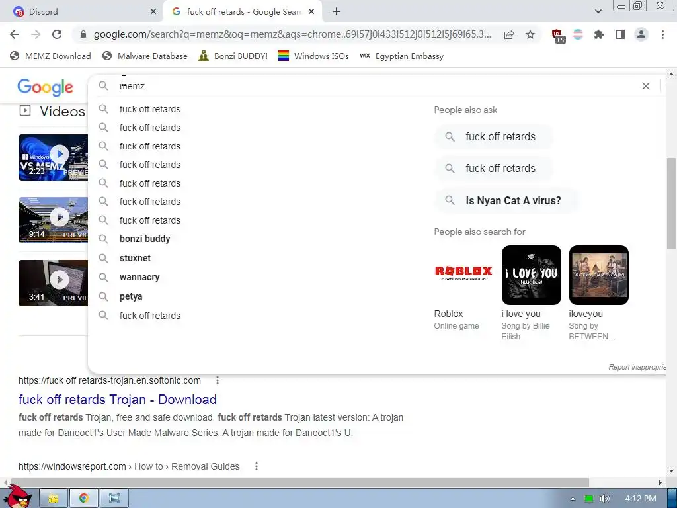This screenshot has width=677, height=508.
Task: Open the uBlock extension showing 15
Action: click(558, 36)
